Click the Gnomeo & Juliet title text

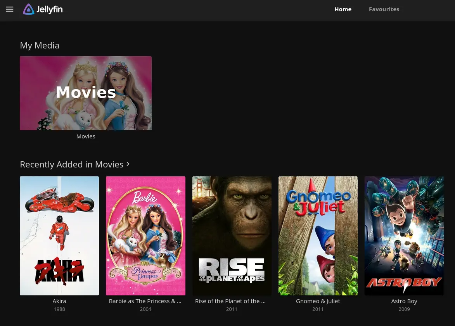318,301
